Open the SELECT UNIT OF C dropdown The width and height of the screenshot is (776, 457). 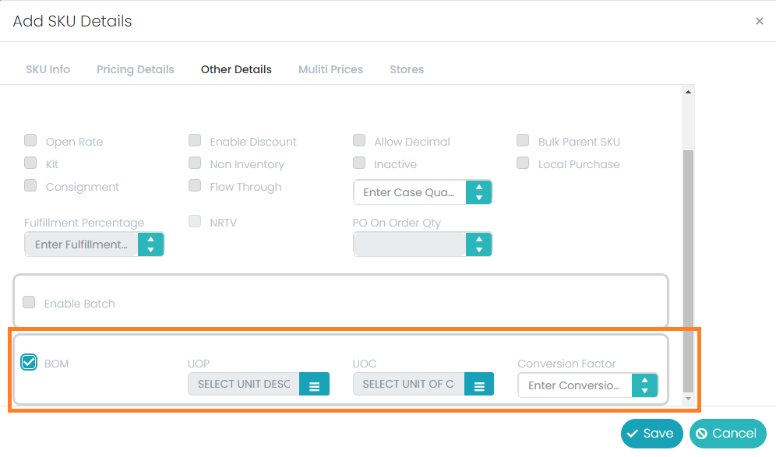pyautogui.click(x=408, y=385)
